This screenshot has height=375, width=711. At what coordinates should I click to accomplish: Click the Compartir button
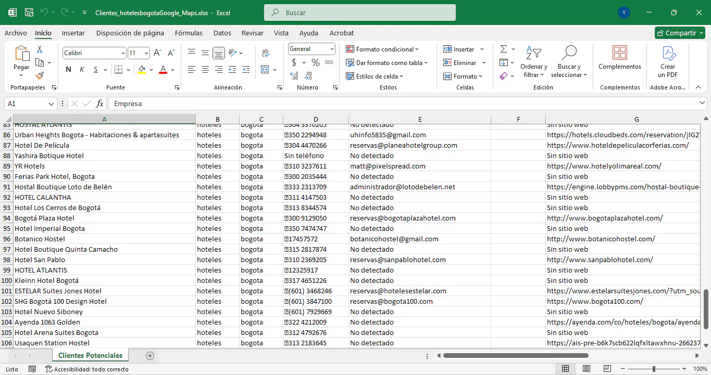click(680, 33)
